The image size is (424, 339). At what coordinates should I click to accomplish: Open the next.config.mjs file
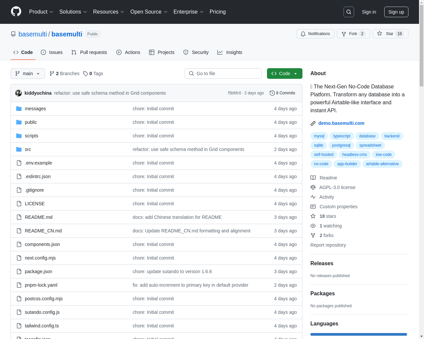[x=40, y=258]
